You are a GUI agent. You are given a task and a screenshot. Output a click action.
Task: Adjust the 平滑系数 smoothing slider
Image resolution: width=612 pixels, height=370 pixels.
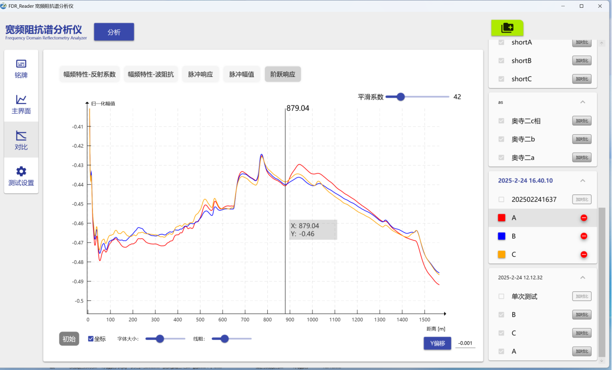tap(400, 96)
